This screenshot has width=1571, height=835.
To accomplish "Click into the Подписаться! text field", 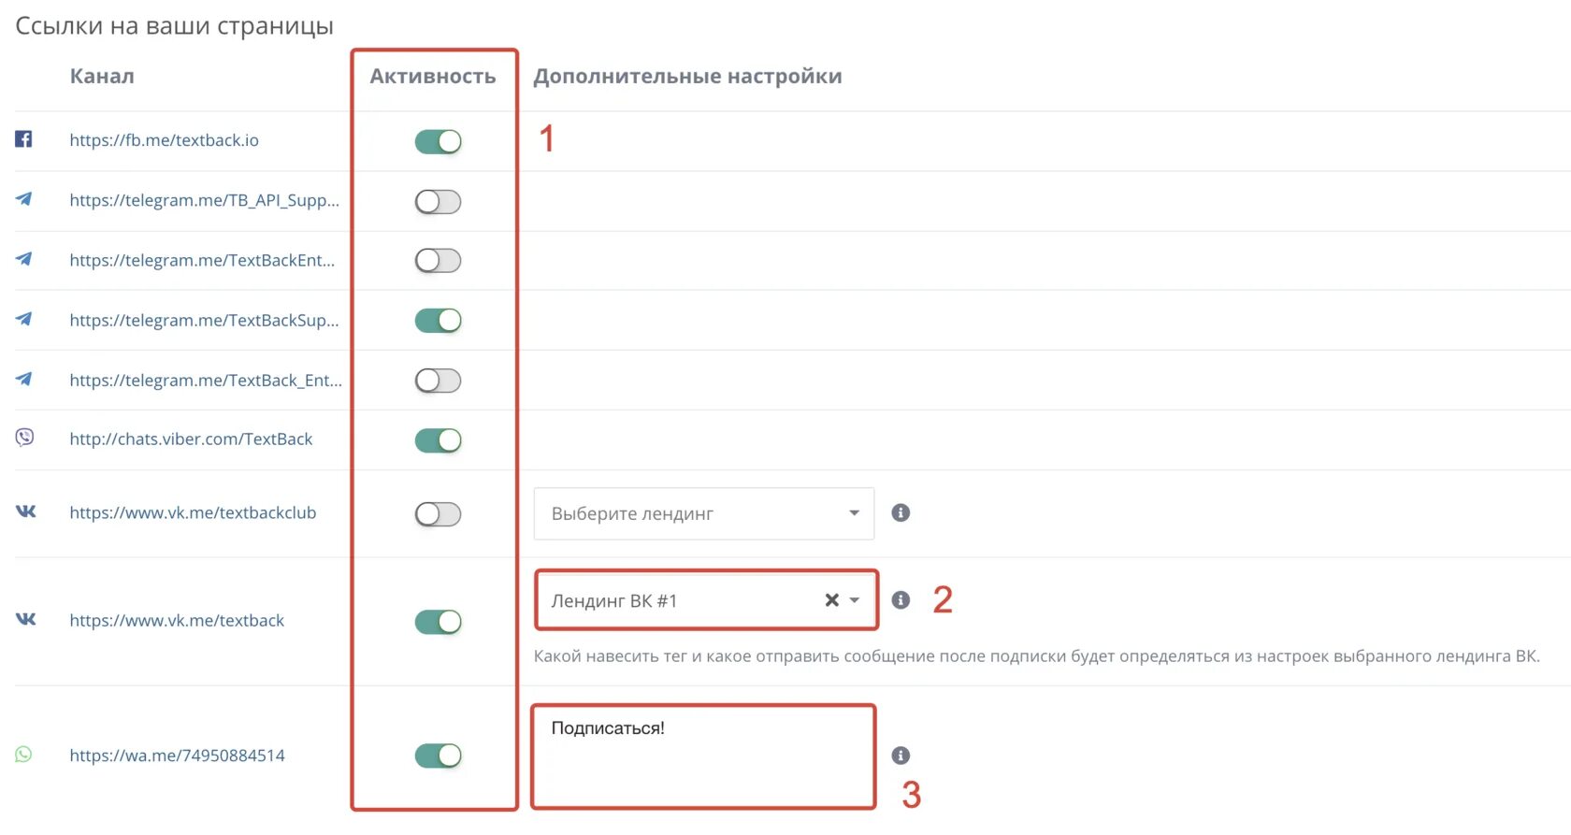I will coord(703,756).
